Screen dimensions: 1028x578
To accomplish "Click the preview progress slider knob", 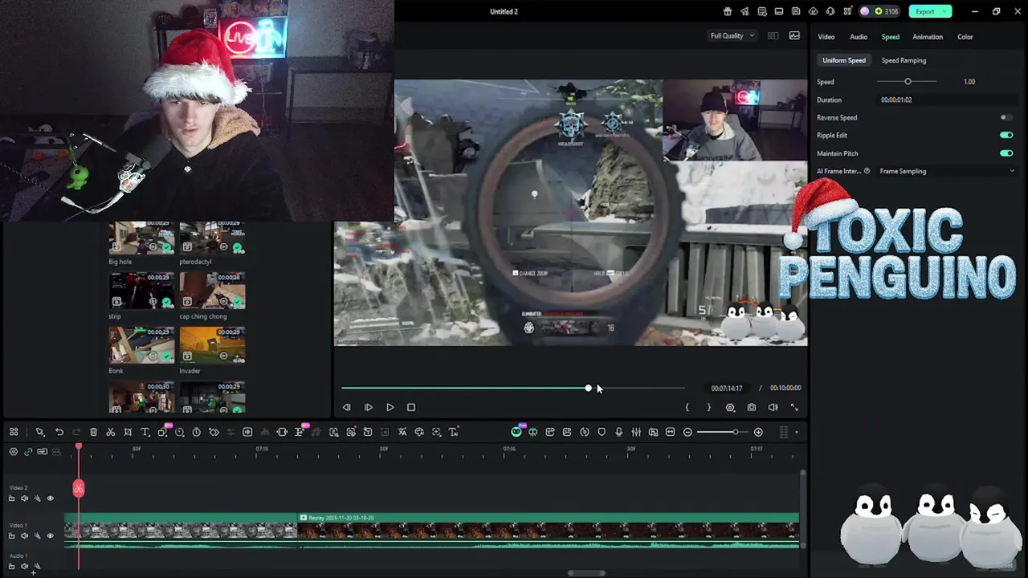I will tap(588, 388).
